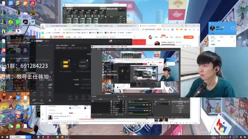Start the OBS virtual camera

(x=180, y=106)
